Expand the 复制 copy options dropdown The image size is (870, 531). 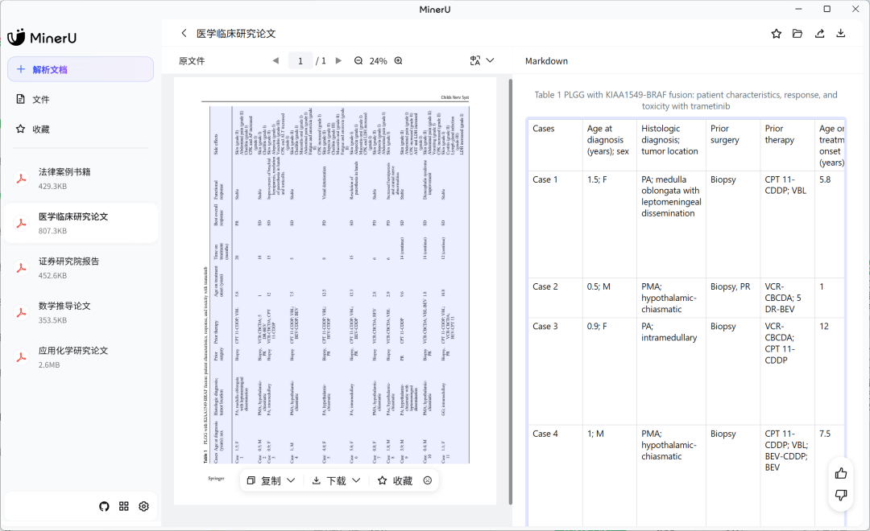(291, 480)
